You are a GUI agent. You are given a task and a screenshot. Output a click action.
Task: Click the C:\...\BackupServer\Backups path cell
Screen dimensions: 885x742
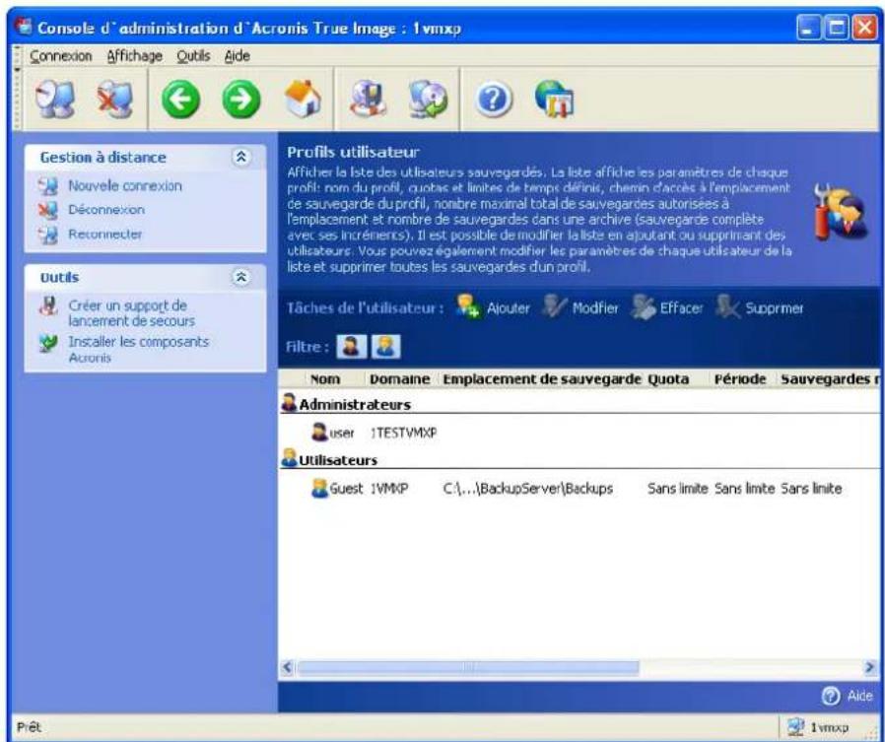(528, 489)
